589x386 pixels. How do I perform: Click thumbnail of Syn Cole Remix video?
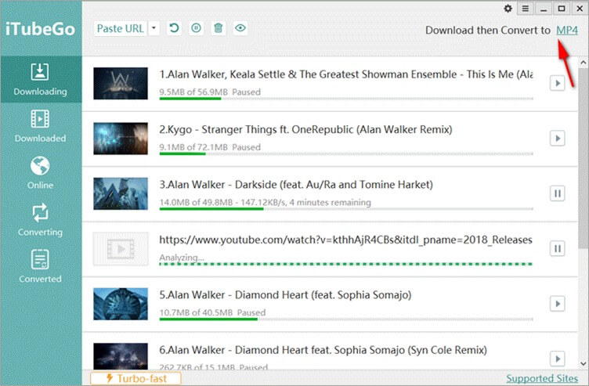121,356
